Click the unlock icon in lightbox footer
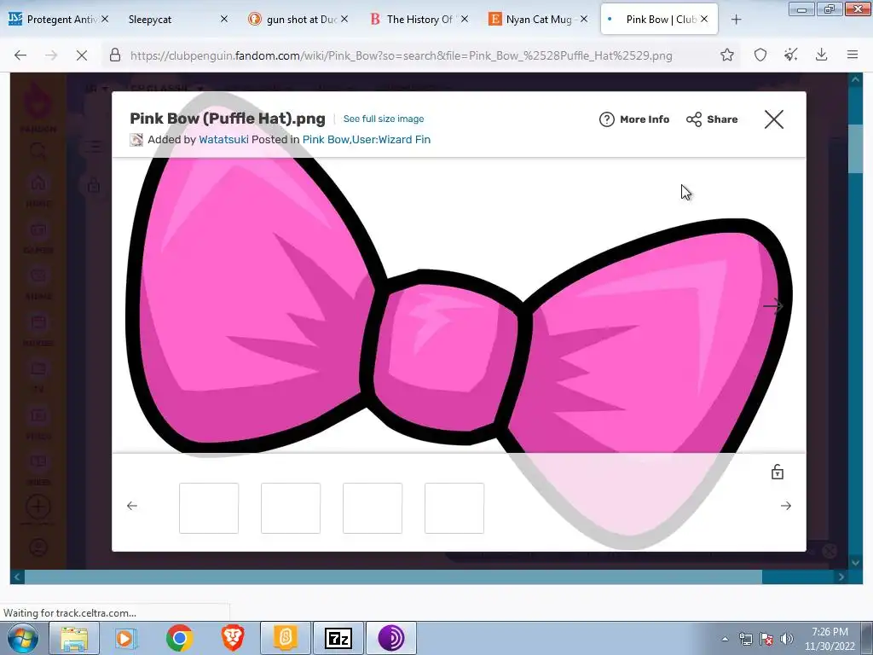This screenshot has width=873, height=655. (x=778, y=472)
